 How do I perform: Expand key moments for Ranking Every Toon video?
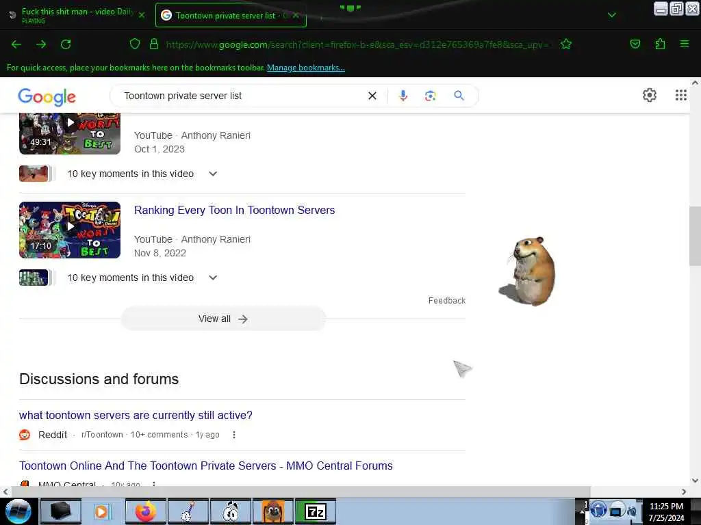[213, 278]
